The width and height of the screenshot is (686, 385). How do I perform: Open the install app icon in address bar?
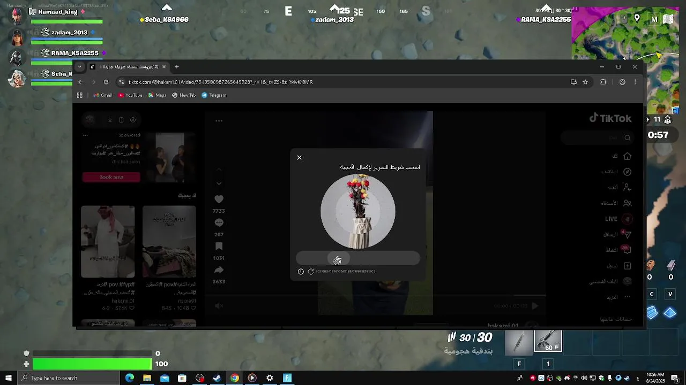573,82
